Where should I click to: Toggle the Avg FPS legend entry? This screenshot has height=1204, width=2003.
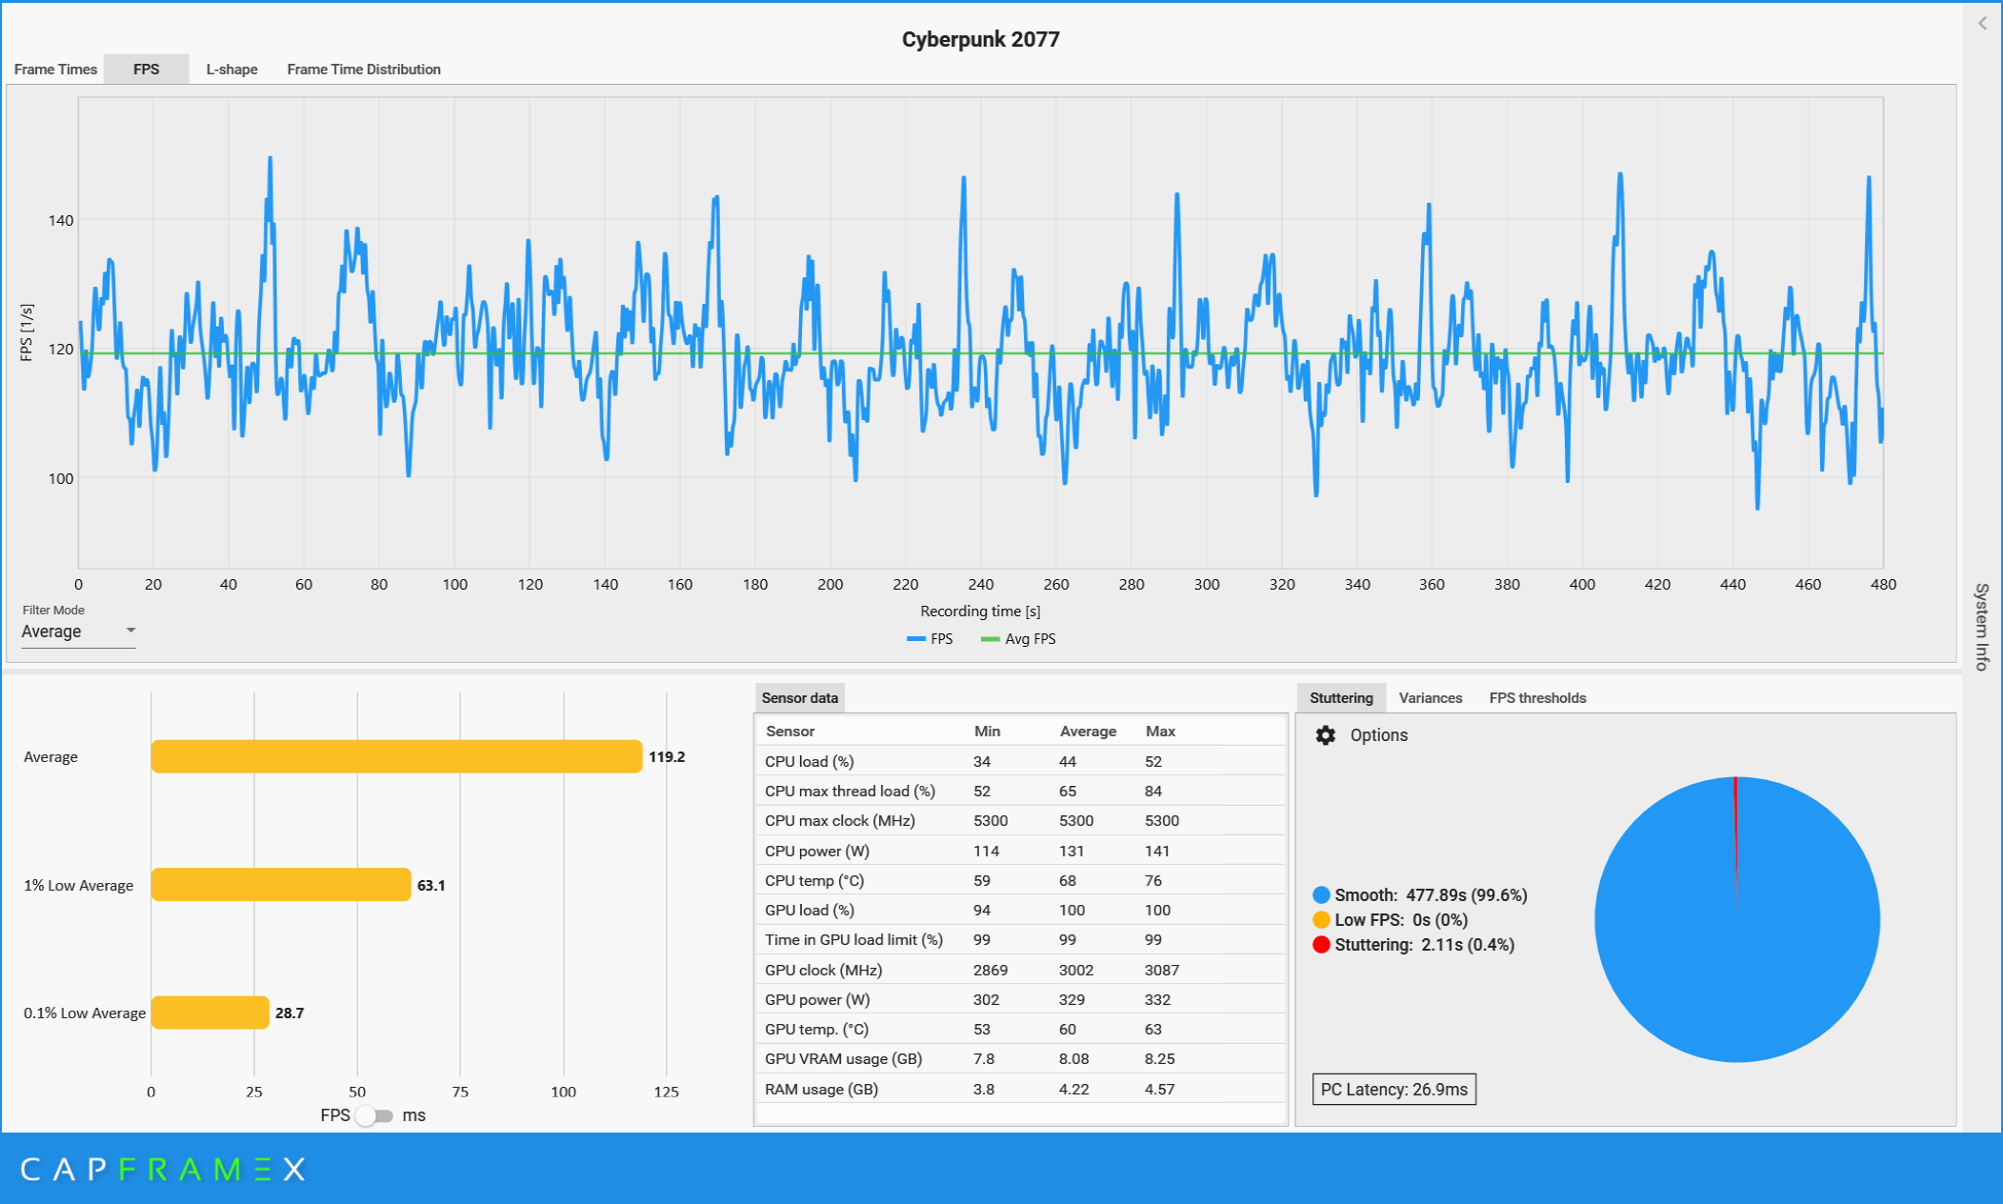click(x=1018, y=639)
